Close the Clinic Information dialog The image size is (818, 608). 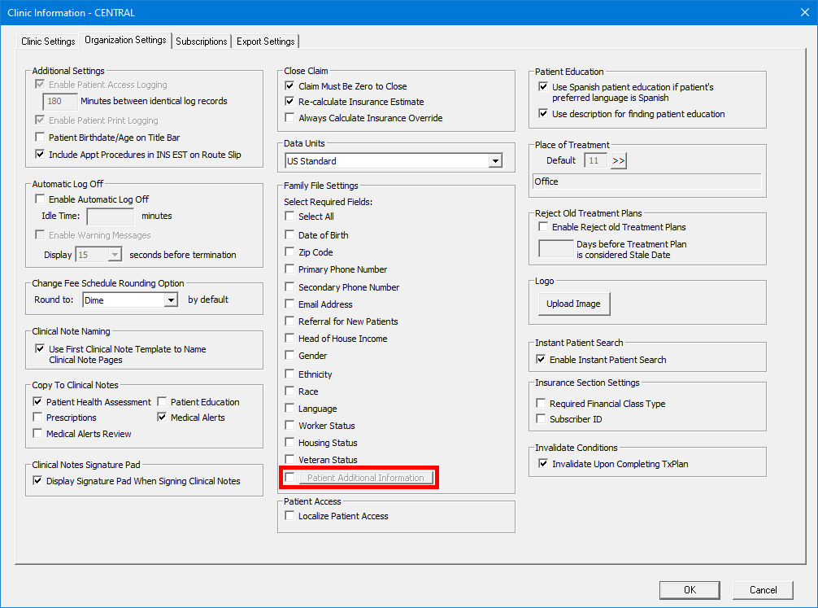coord(803,12)
